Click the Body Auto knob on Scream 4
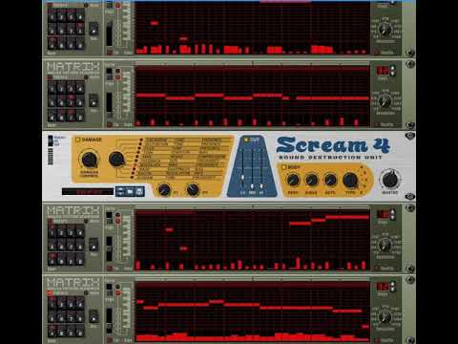 [330, 180]
